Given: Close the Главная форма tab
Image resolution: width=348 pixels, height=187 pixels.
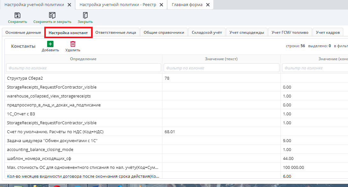Looking at the screenshot, I should [x=208, y=5].
